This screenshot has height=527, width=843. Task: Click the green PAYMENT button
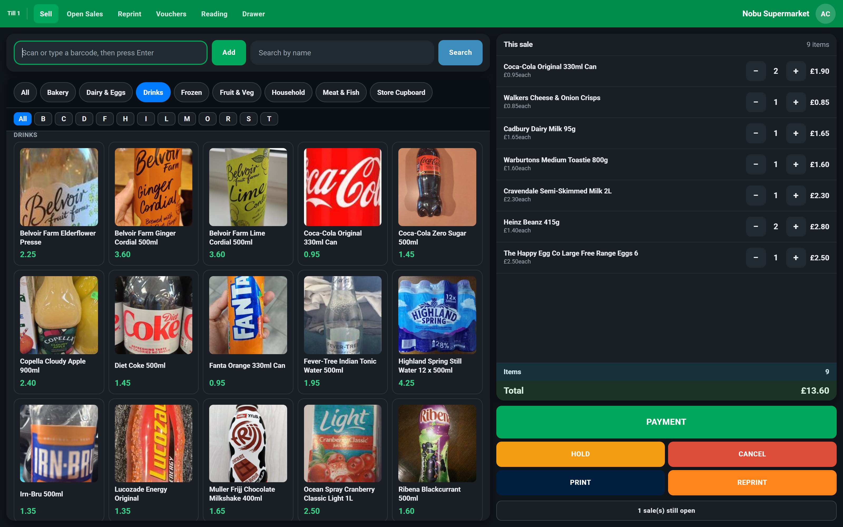[x=666, y=422]
